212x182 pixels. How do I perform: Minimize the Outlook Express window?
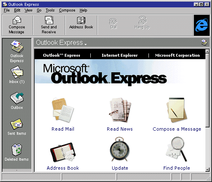click(x=196, y=5)
